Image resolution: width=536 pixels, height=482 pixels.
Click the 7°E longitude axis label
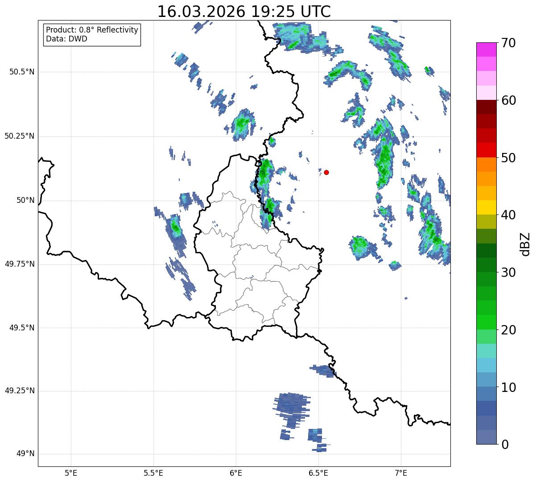pos(401,473)
